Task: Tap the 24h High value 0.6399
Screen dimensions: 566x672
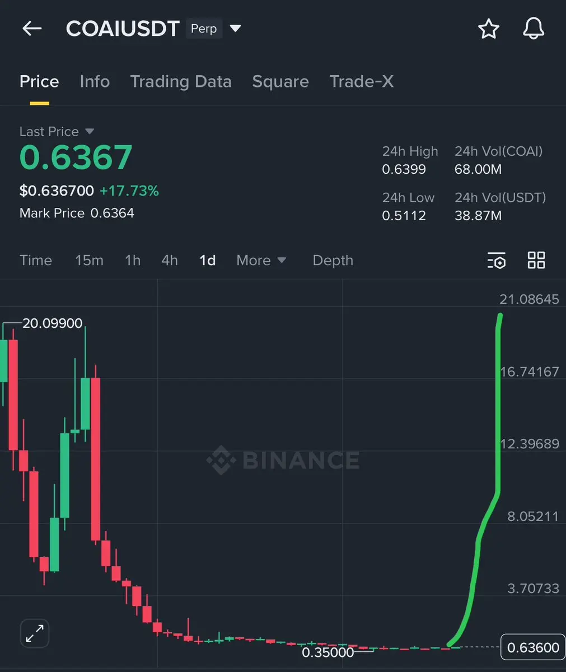Action: 404,169
